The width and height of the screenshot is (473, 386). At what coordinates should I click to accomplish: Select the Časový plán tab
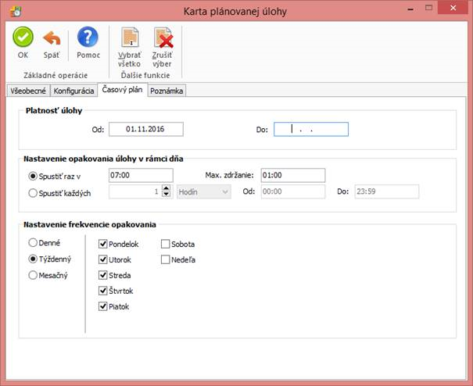[122, 90]
